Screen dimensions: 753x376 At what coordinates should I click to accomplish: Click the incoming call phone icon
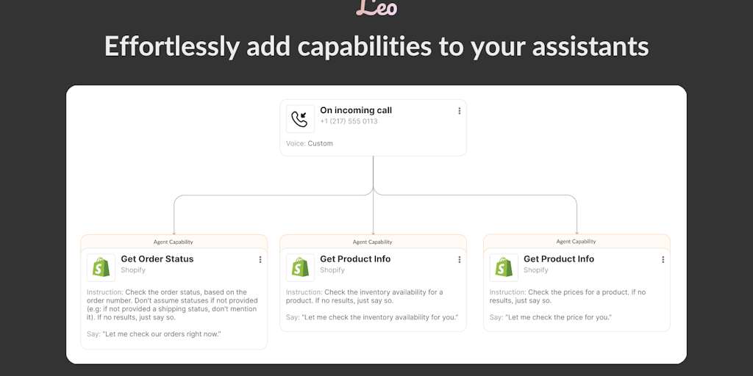coord(299,119)
